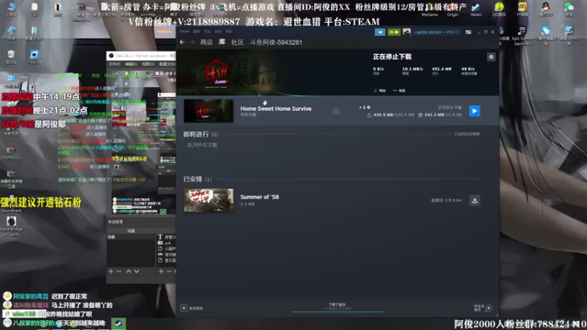
Task: Open Kena Bridge of Spirits shortcut
Action: [x=11, y=226]
